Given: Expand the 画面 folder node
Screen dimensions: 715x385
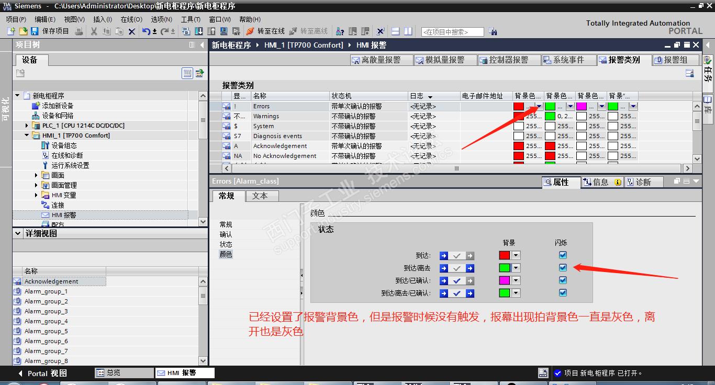Looking at the screenshot, I should click(x=37, y=175).
